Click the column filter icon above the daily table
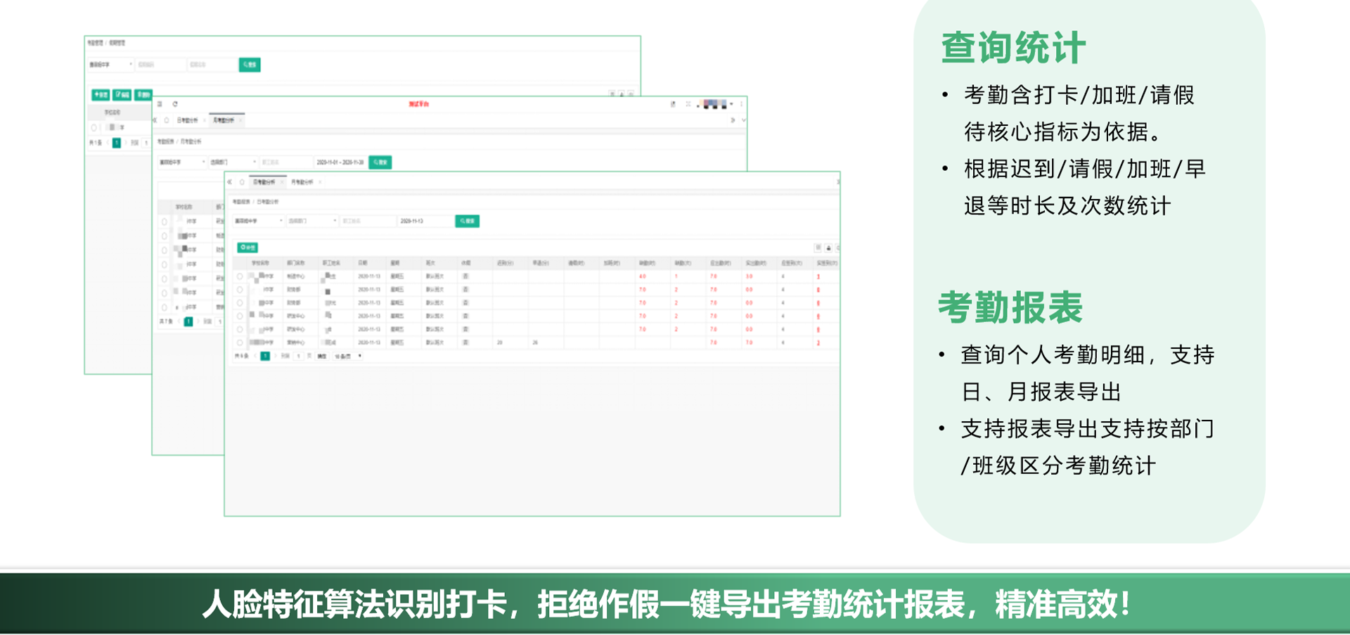The height and width of the screenshot is (635, 1350). tap(818, 248)
